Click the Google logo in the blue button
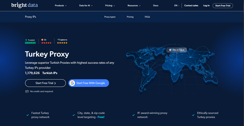This screenshot has height=126, width=244. click(72, 83)
